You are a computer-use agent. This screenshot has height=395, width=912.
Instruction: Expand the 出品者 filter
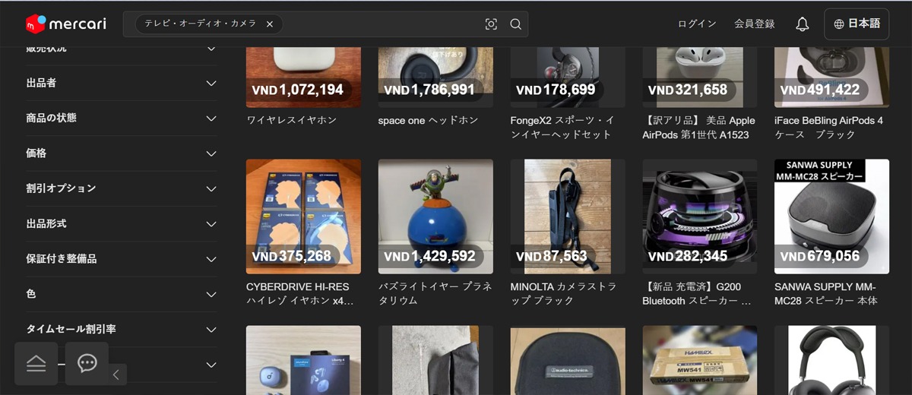[x=122, y=83]
